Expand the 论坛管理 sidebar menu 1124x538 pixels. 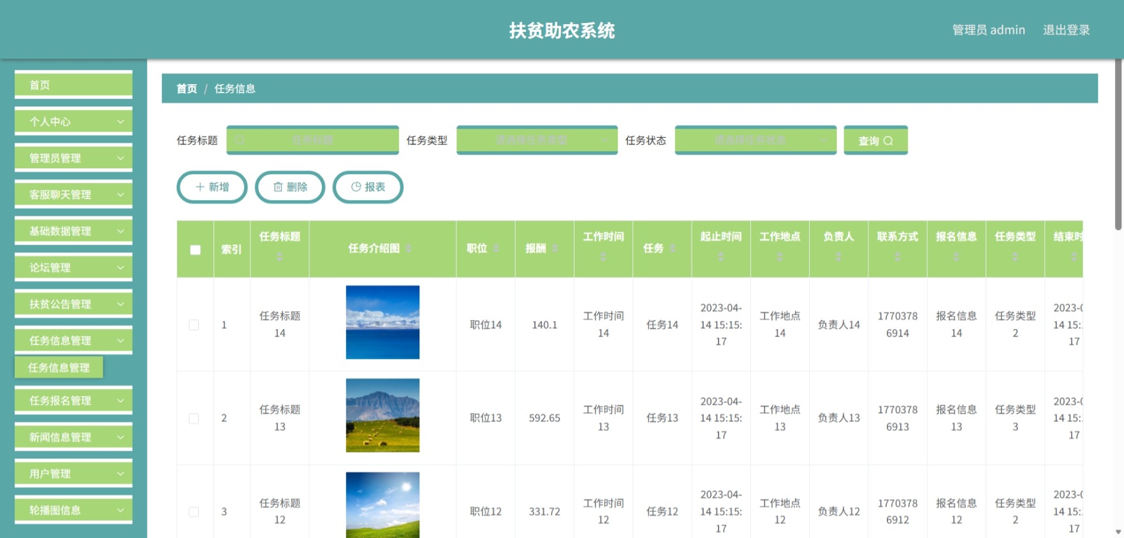click(x=73, y=267)
